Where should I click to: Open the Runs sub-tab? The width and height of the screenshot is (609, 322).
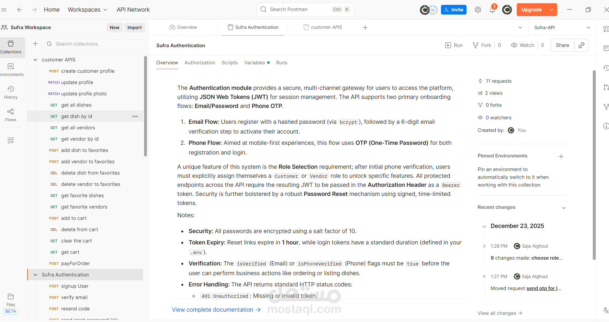[x=282, y=63]
